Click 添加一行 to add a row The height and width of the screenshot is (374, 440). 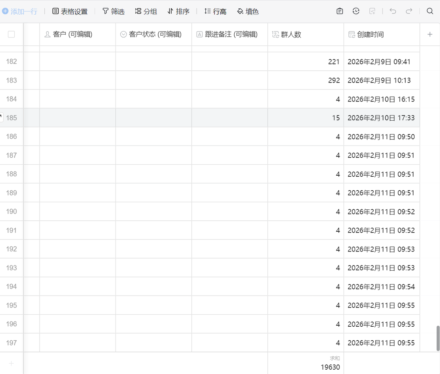(20, 11)
